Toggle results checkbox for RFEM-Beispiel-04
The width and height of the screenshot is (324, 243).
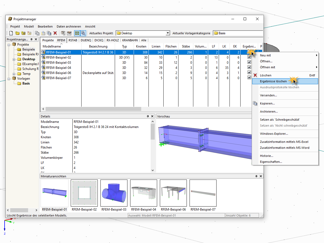click(249, 67)
